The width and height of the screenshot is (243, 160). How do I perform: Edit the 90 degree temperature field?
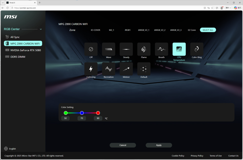[x=98, y=118]
